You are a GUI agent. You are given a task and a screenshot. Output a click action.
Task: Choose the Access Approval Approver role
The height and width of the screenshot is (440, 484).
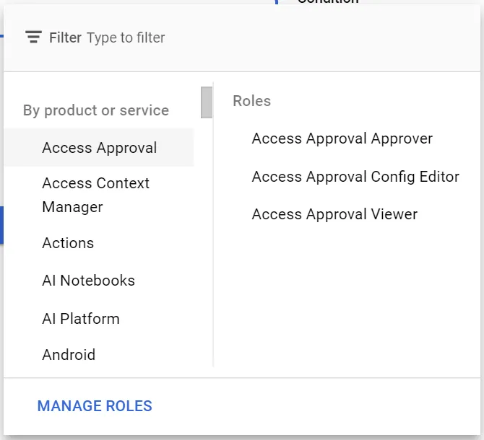click(342, 138)
